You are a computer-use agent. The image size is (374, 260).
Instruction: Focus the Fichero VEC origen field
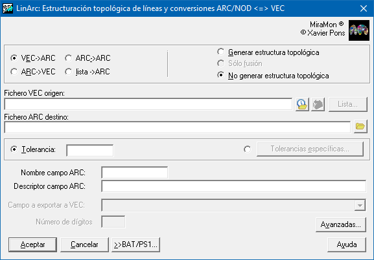coord(148,104)
